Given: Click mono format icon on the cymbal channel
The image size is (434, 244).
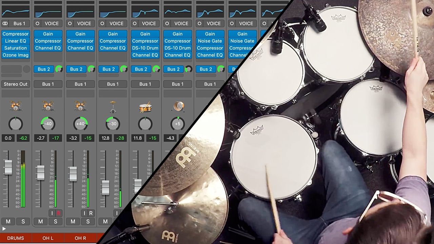Looking at the screenshot, I should [102, 23].
